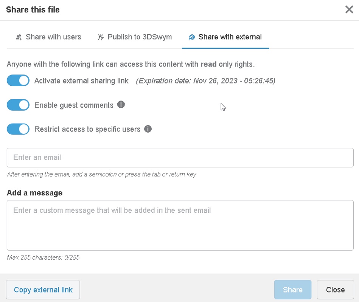
Task: Close the Share this file dialog via X icon
Action: tap(349, 9)
